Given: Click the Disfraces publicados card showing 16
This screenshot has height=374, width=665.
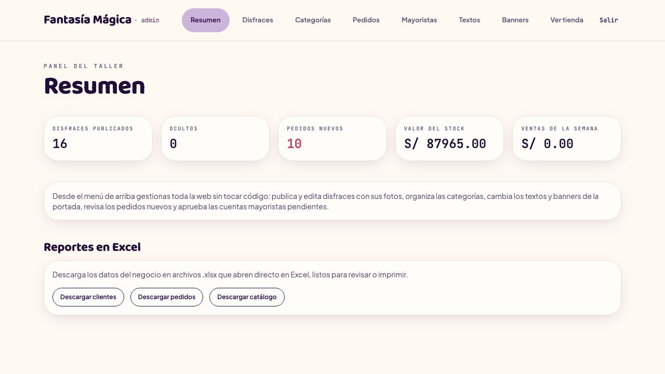Looking at the screenshot, I should pos(98,138).
